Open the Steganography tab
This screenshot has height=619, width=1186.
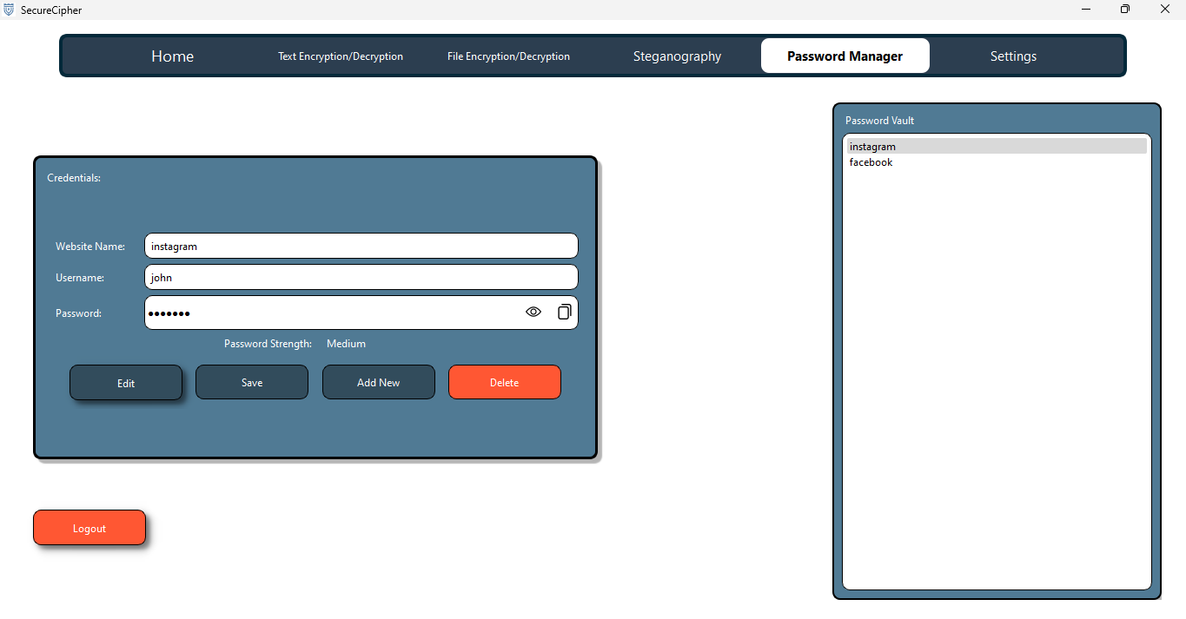click(x=677, y=56)
